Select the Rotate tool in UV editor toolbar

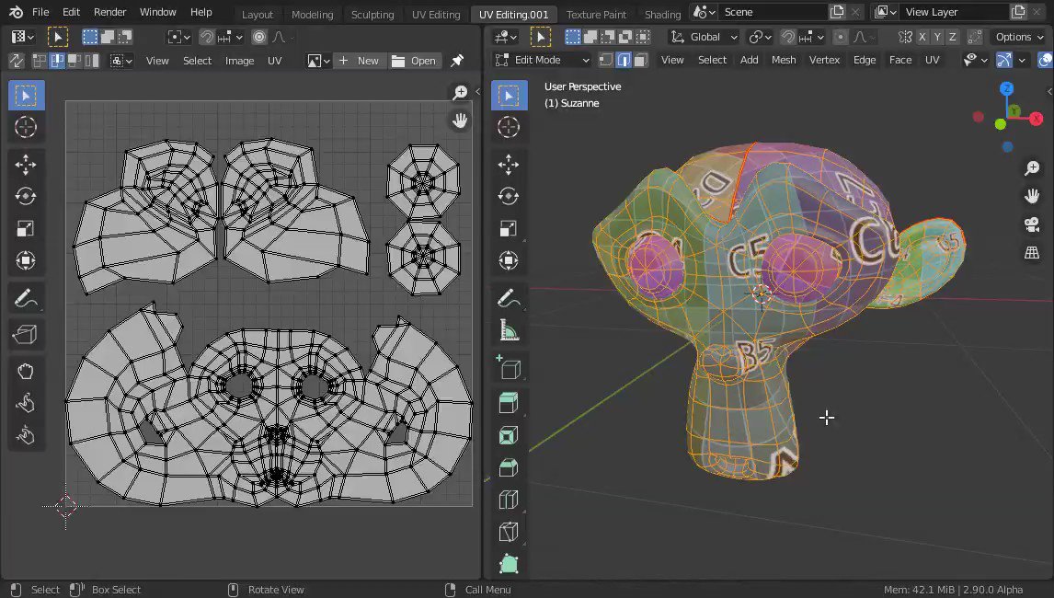(x=26, y=196)
